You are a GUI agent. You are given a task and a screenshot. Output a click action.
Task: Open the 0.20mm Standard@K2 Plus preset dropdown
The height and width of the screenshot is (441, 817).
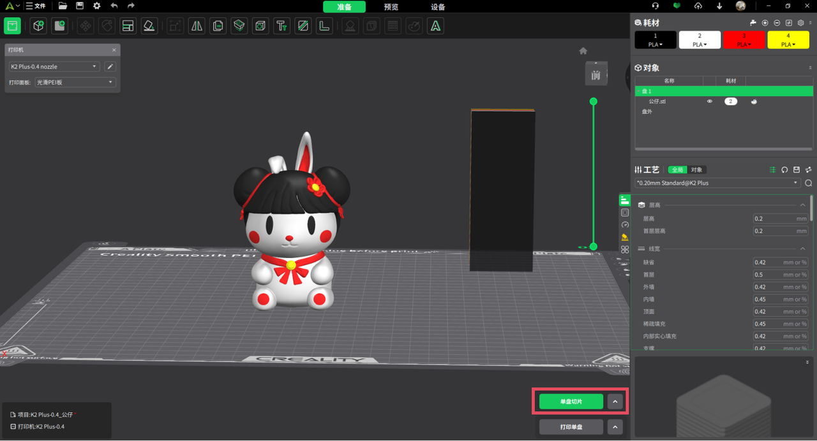coord(717,183)
